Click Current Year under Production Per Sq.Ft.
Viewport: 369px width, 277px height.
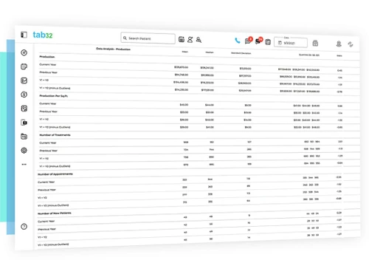coord(48,103)
